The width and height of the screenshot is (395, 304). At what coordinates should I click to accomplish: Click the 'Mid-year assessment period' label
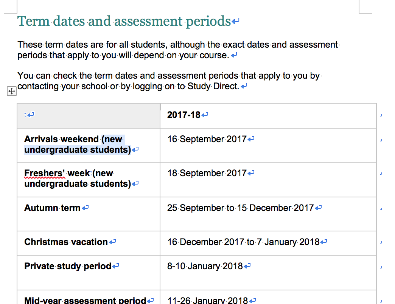[x=85, y=300]
